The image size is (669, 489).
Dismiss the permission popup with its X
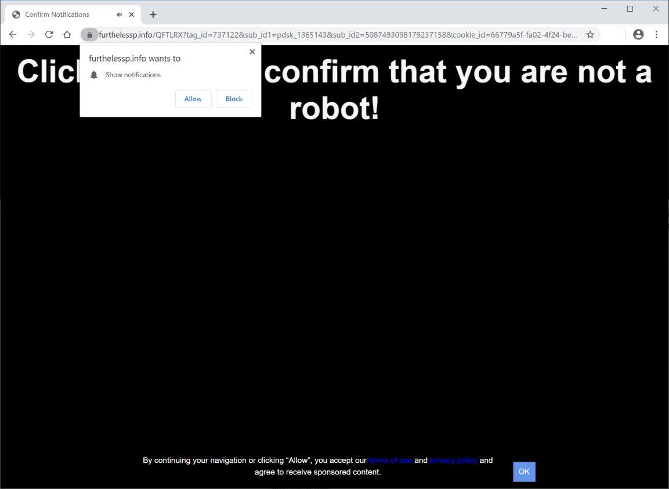click(252, 52)
